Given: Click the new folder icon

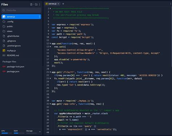Looking at the screenshot, I should click(36, 4).
